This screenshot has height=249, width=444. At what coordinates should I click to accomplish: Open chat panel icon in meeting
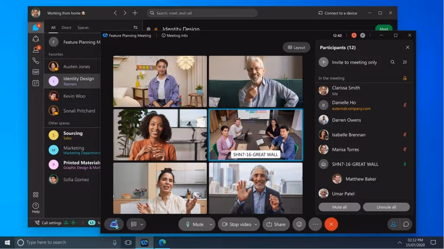pyautogui.click(x=406, y=224)
